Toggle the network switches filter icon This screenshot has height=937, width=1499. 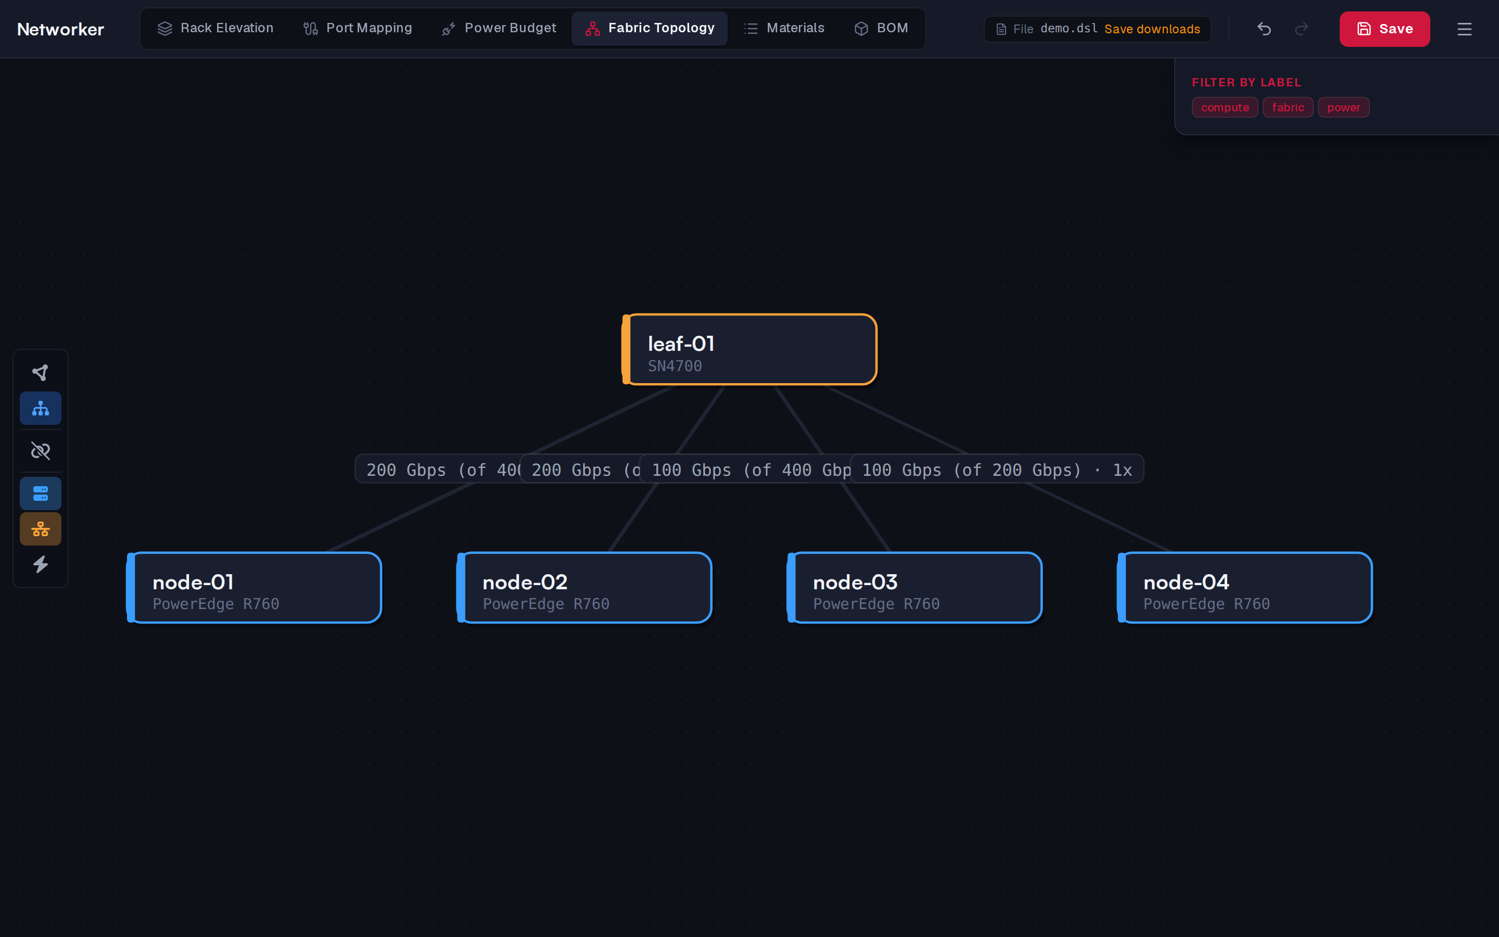[x=40, y=528]
